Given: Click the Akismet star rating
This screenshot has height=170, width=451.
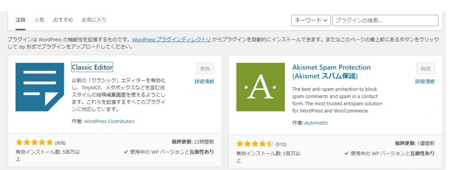Looking at the screenshot, I should click(x=255, y=144).
